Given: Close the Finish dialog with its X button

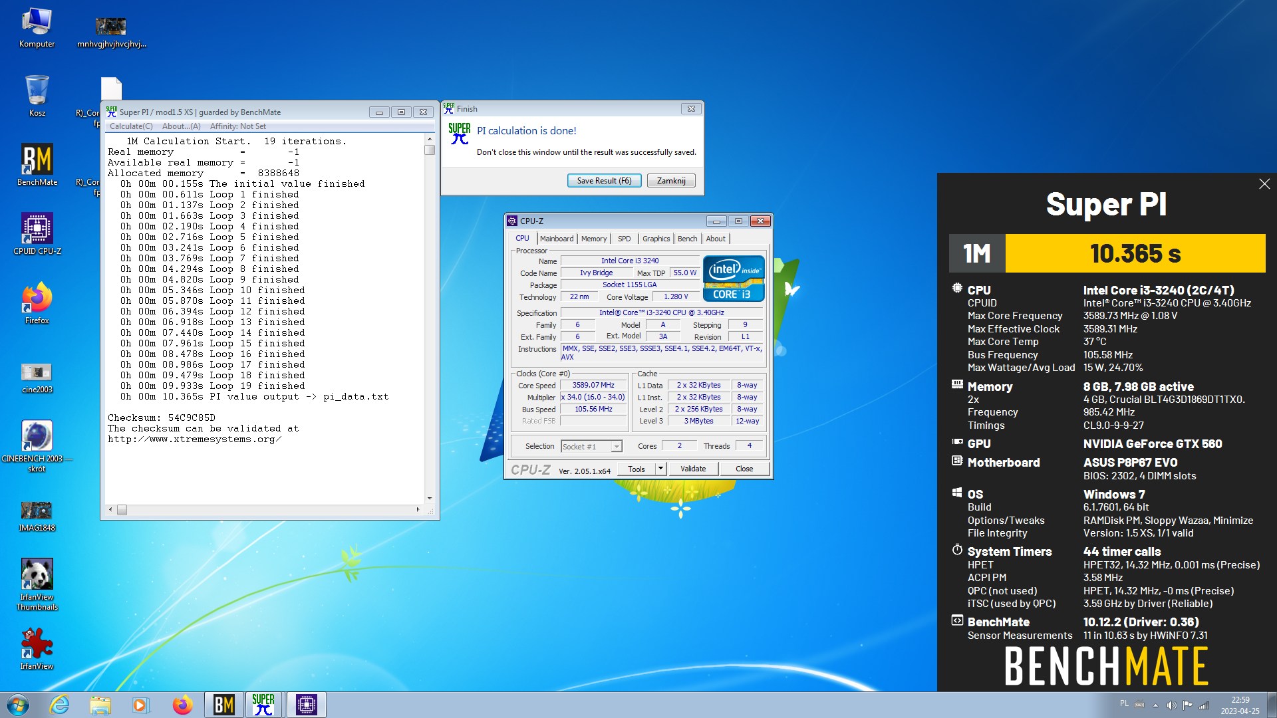Looking at the screenshot, I should [691, 109].
